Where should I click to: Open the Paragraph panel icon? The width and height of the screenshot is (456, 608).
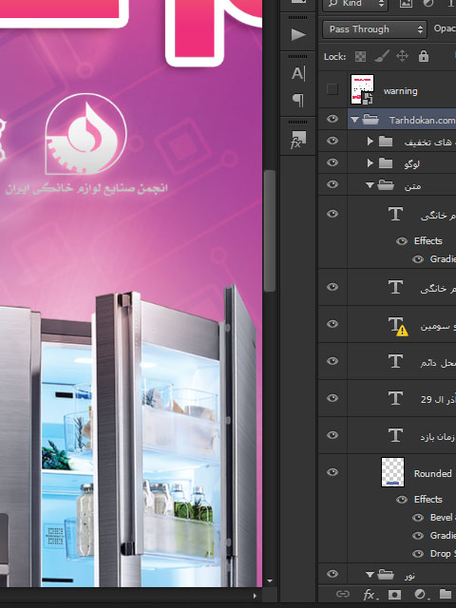[x=298, y=100]
